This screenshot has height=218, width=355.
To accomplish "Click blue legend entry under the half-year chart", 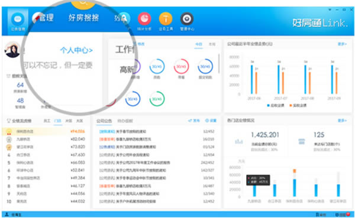I will point(276,105).
